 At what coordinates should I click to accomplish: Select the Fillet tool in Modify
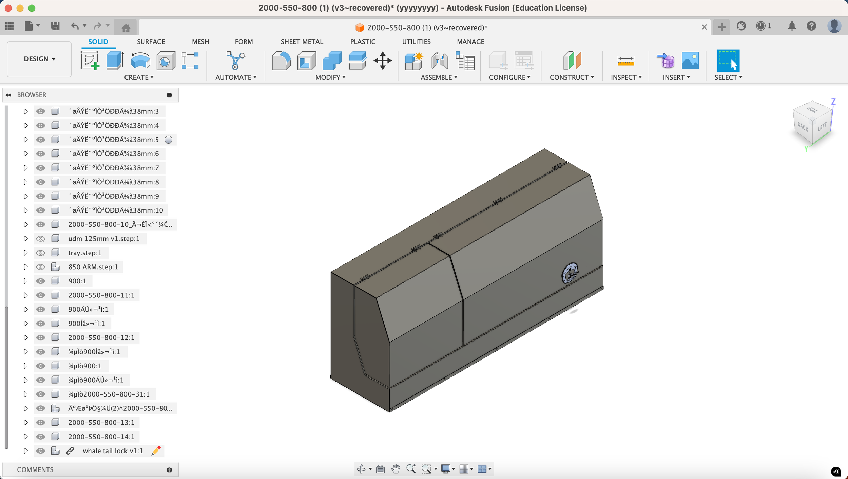(x=281, y=61)
